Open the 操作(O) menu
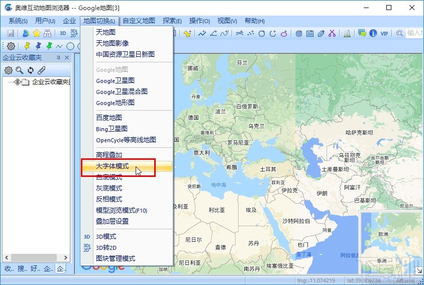This screenshot has width=424, height=285. coord(199,21)
